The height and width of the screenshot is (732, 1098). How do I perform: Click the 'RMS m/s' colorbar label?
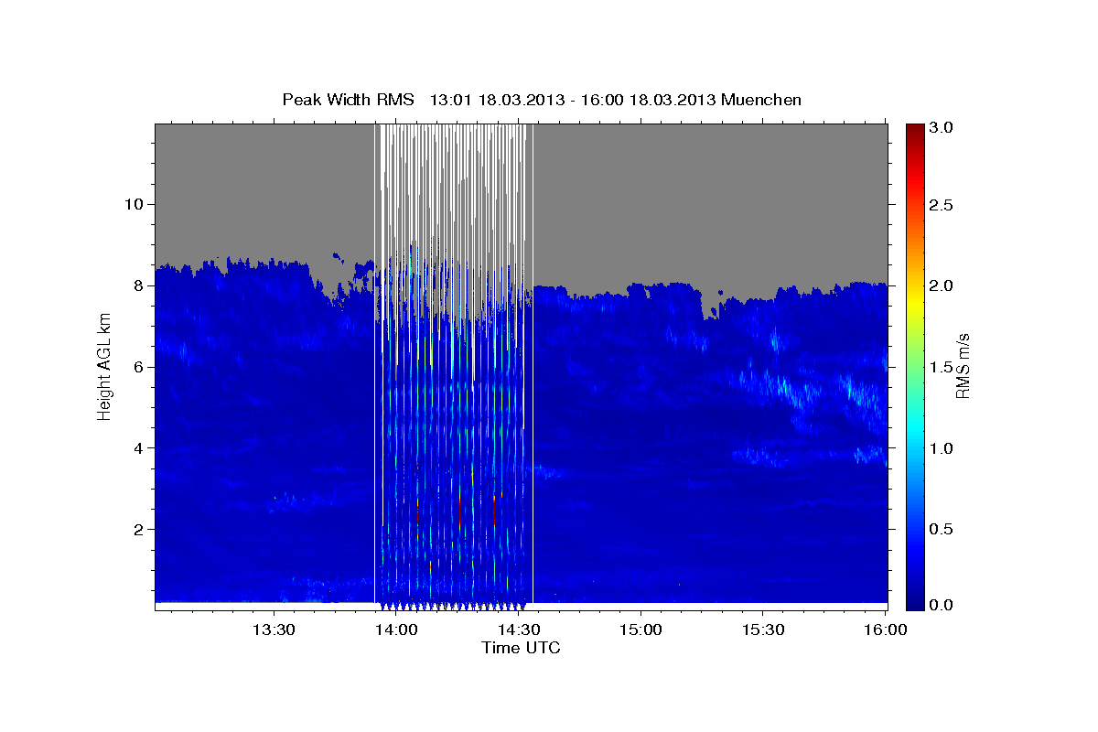click(963, 365)
